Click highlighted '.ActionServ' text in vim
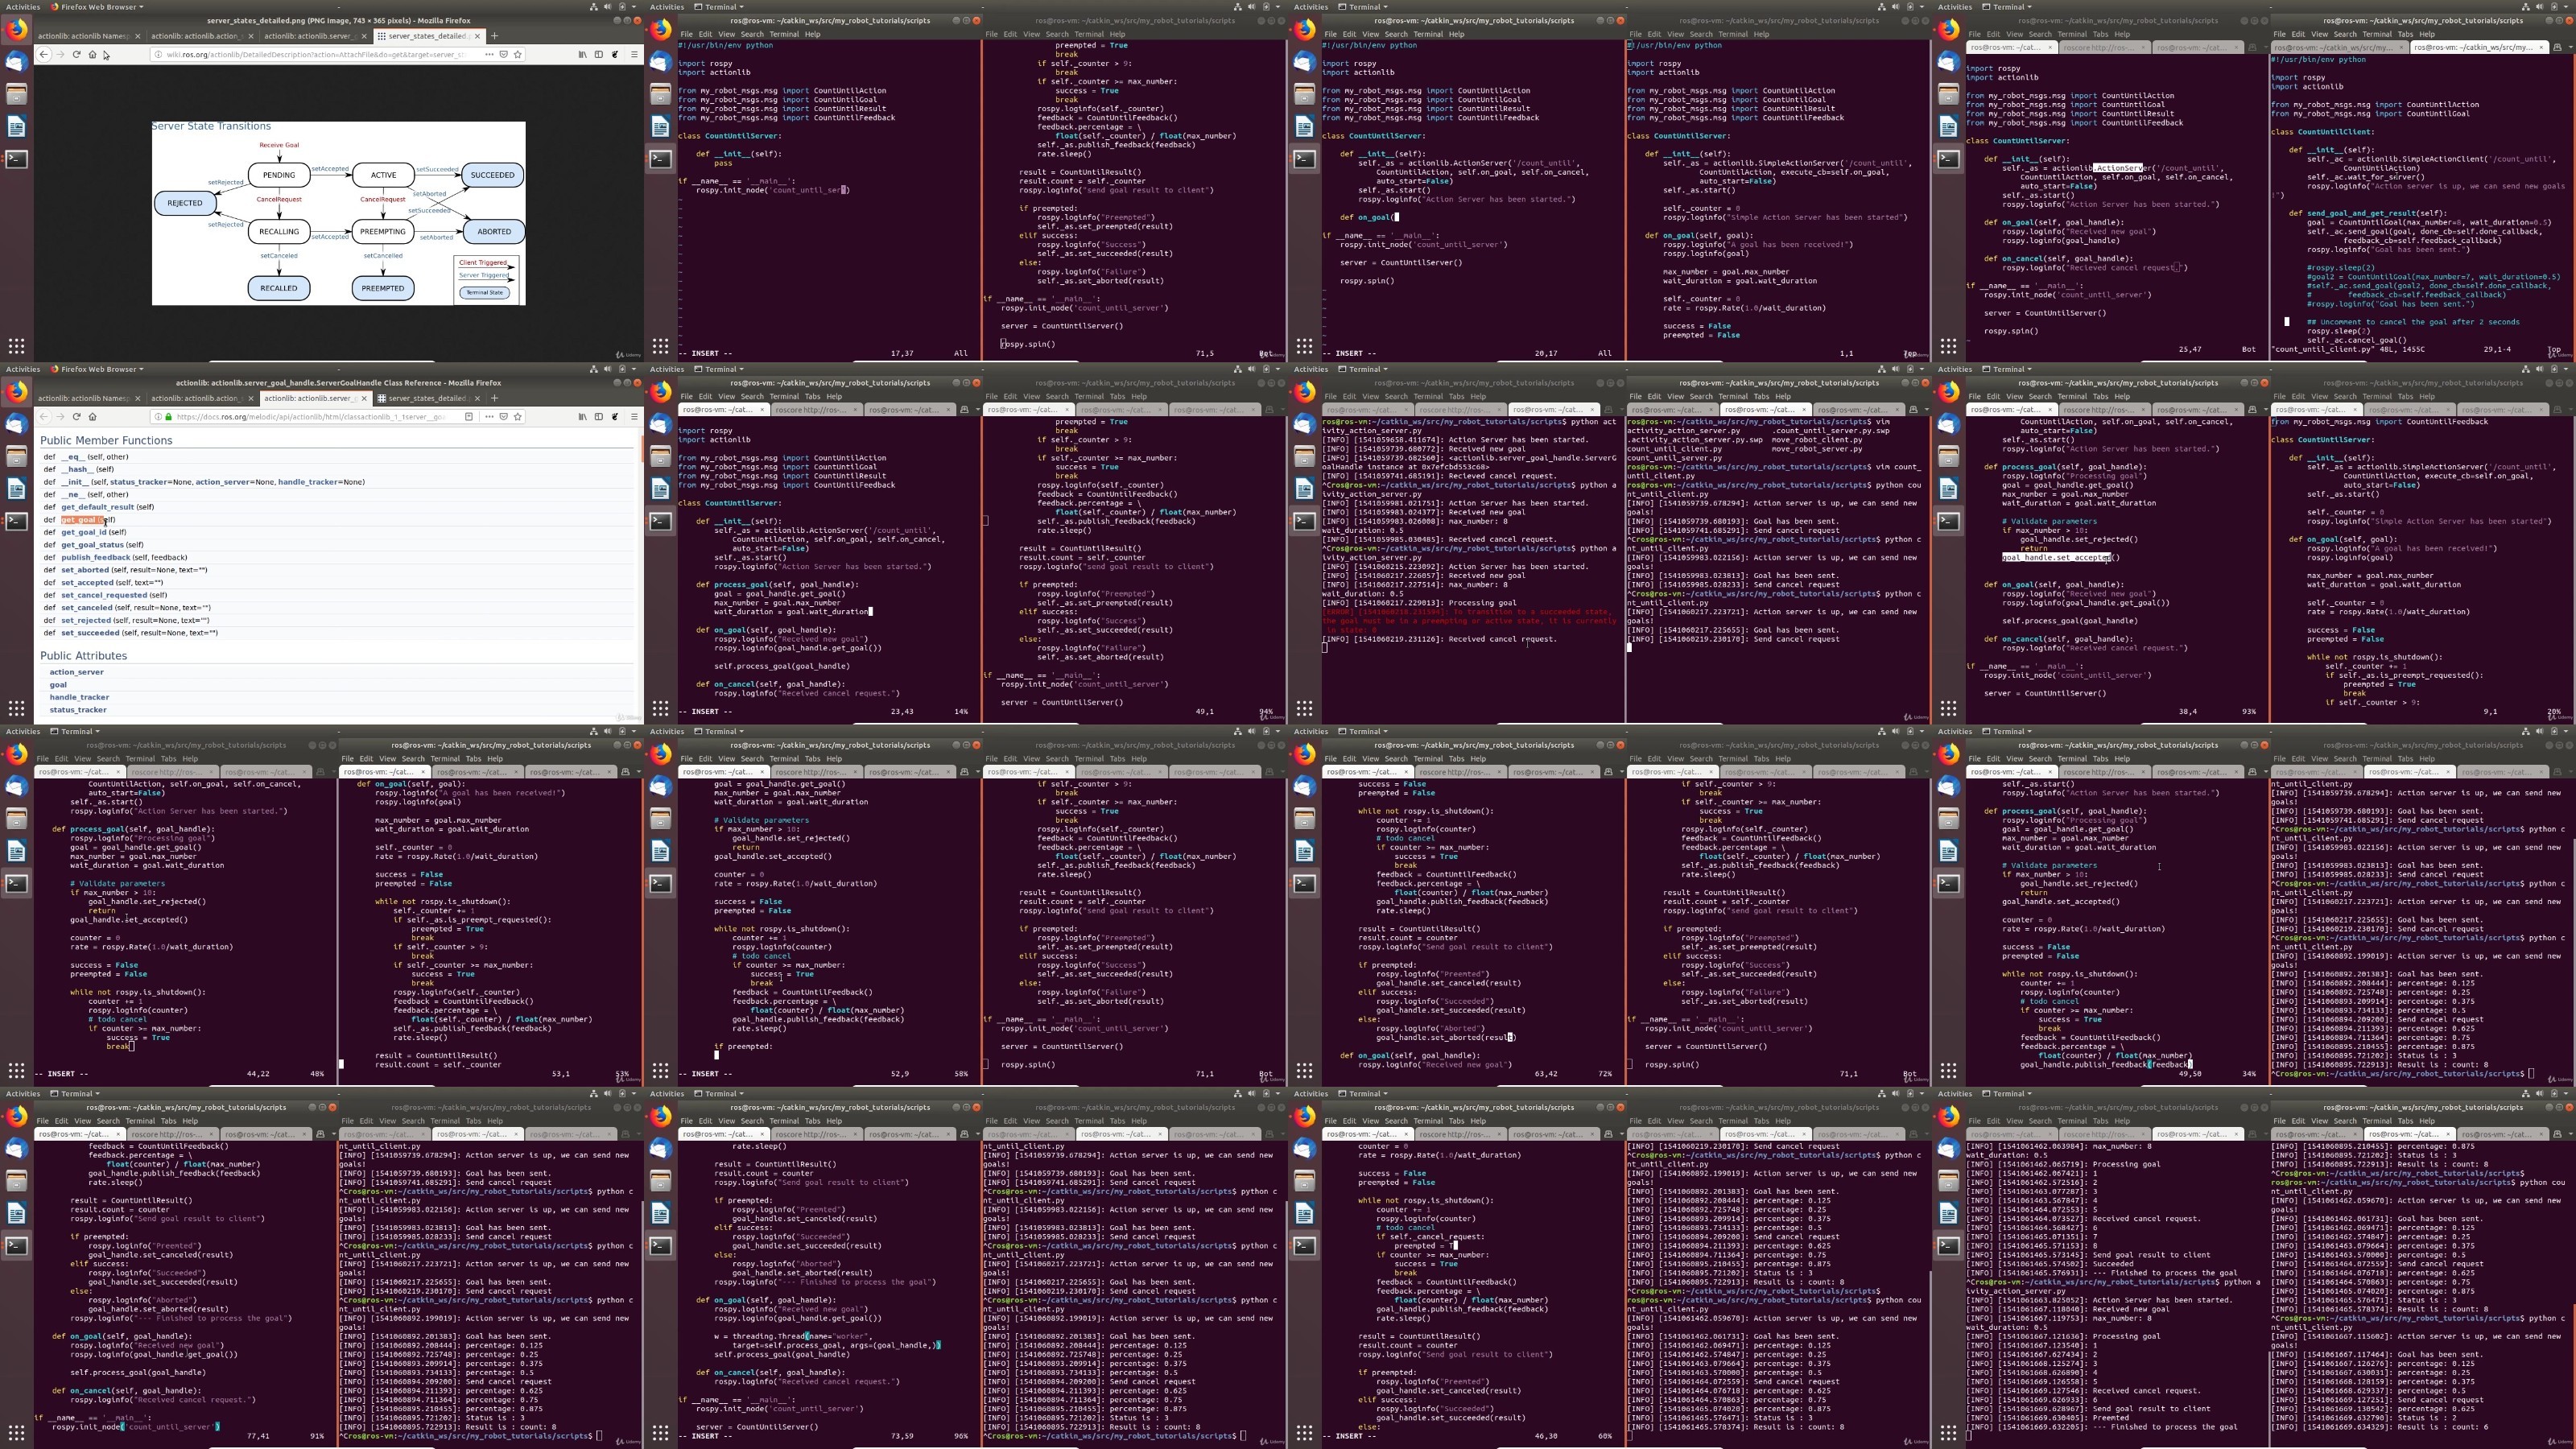 [x=2118, y=168]
